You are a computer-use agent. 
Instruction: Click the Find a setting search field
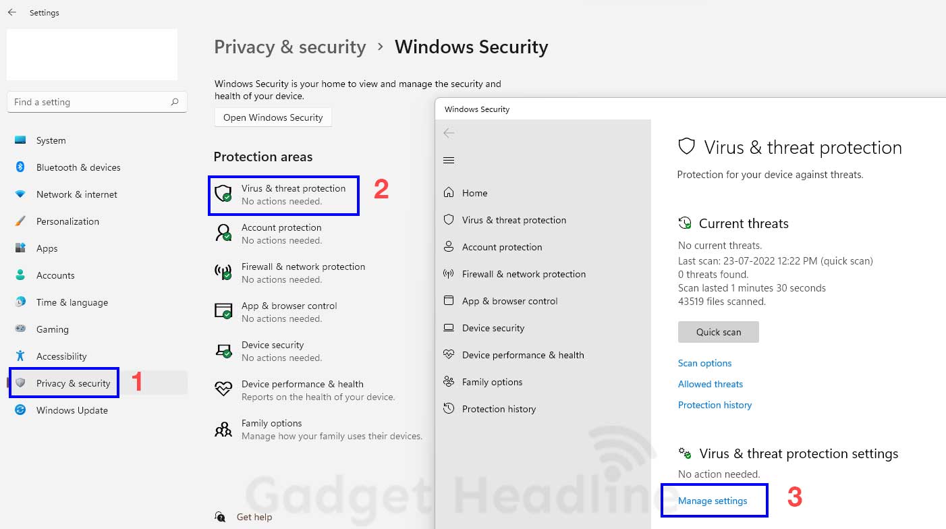(x=88, y=102)
